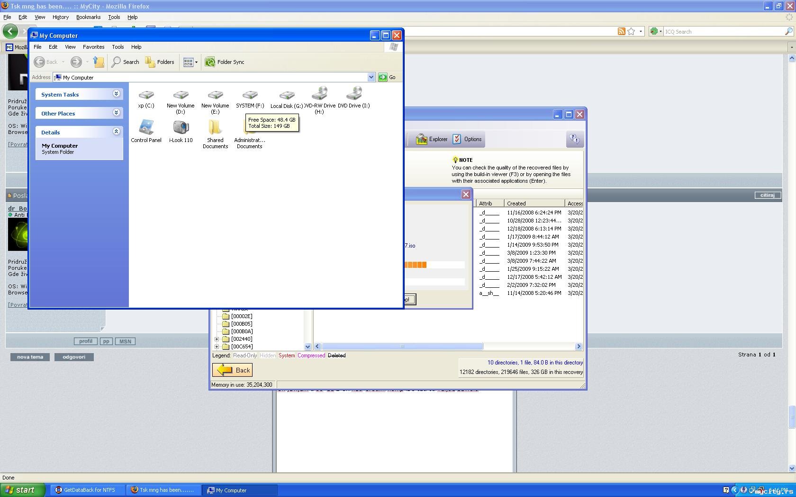This screenshot has height=497, width=796.
Task: Click the Options button in GetDataBack
Action: coord(467,139)
